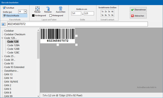Apply predefined size 8x
163x98 pixels.
click(112, 15)
